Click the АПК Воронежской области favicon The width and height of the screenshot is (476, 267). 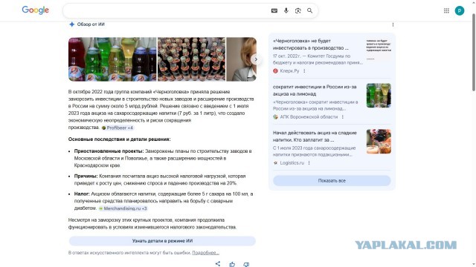pyautogui.click(x=275, y=117)
